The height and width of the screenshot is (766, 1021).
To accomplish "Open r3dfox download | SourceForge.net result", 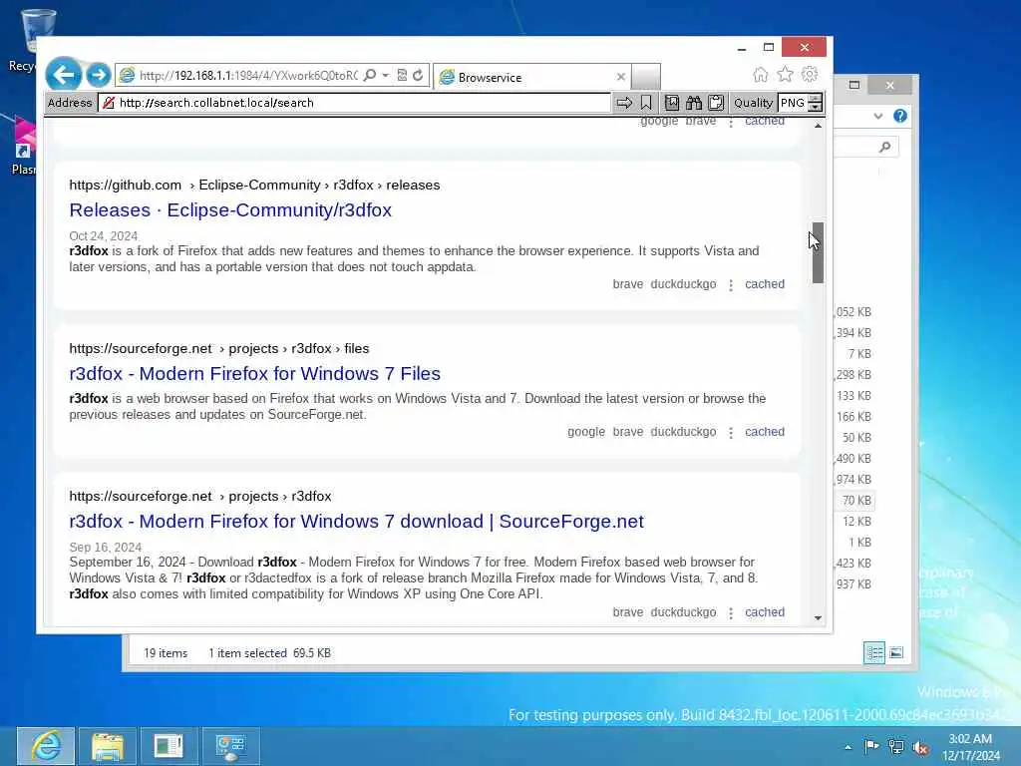I will [x=356, y=522].
